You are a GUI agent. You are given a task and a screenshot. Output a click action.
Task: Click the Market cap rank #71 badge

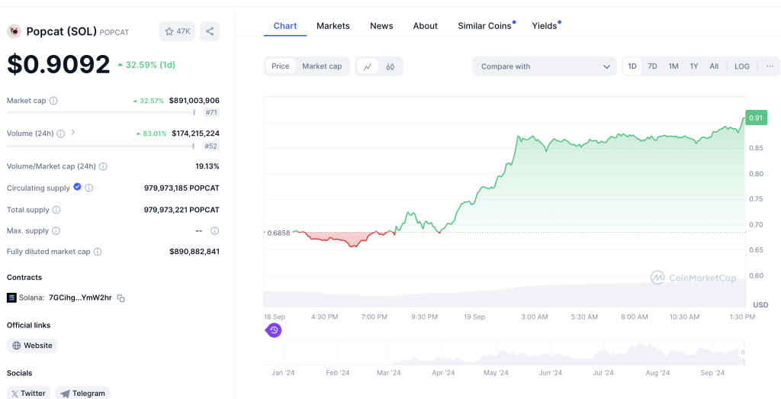pyautogui.click(x=212, y=113)
